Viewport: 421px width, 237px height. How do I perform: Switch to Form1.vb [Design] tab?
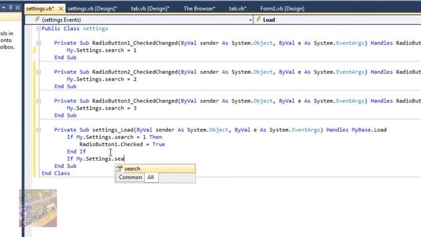[x=282, y=9]
